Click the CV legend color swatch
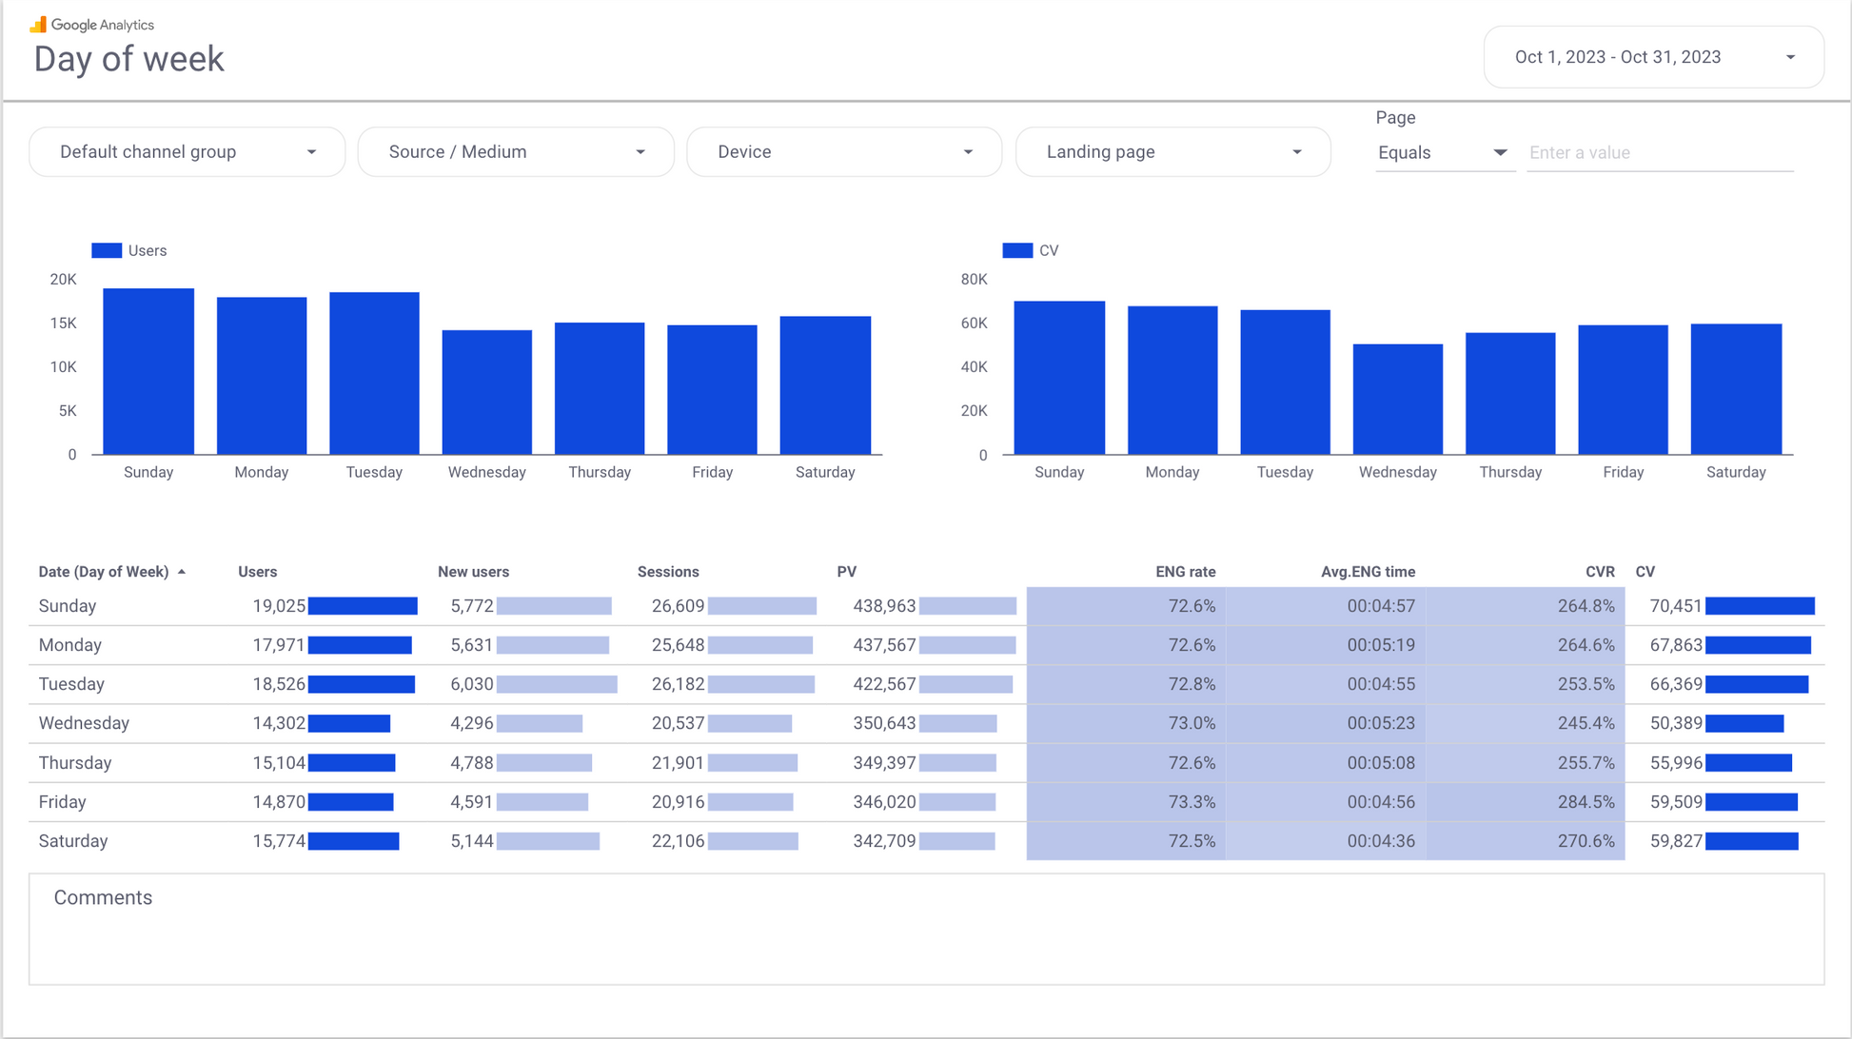The width and height of the screenshot is (1852, 1039). tap(1016, 250)
